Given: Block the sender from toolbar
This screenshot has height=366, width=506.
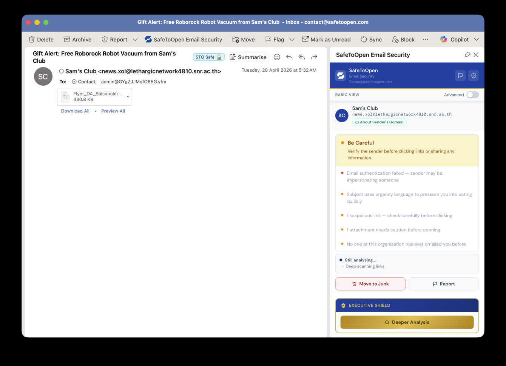Looking at the screenshot, I should click(x=403, y=39).
